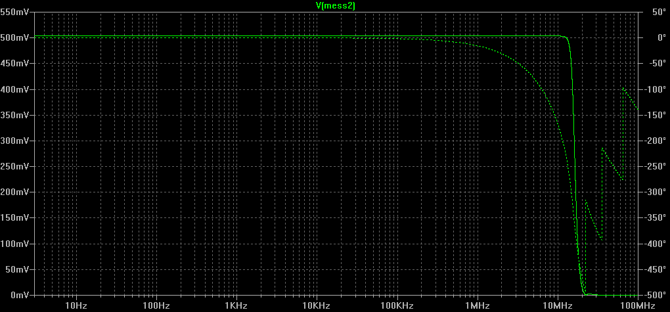
Task: Click the 1KHz frequency axis label
Action: point(236,305)
